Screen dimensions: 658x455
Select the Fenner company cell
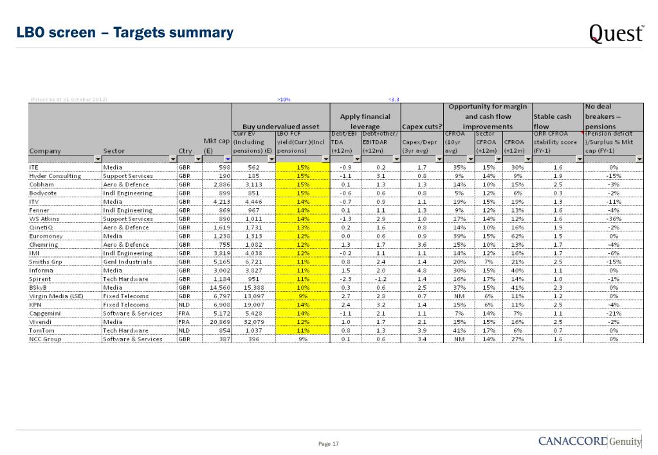click(x=65, y=210)
